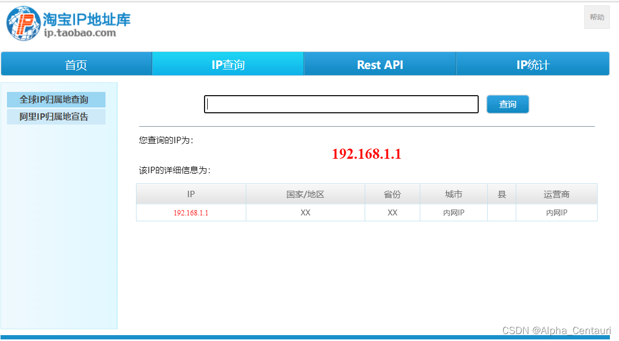Image resolution: width=619 pixels, height=341 pixels.
Task: Select the IP column header in the table
Action: (x=191, y=194)
